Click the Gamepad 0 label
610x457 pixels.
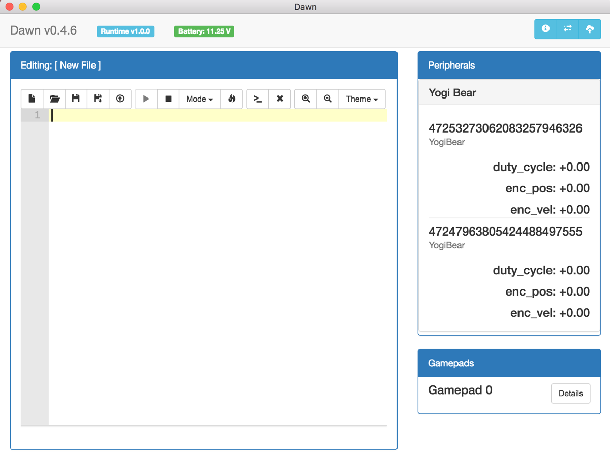click(x=460, y=390)
